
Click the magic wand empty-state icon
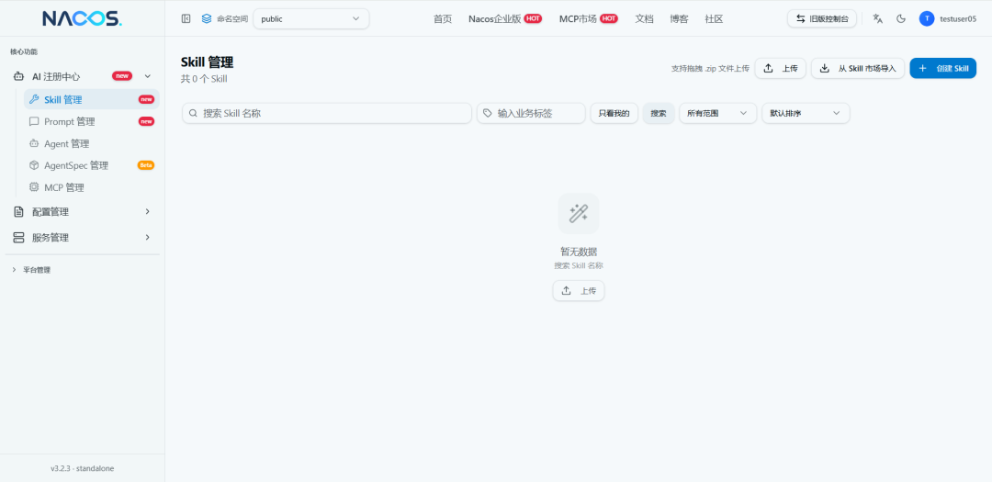point(579,213)
